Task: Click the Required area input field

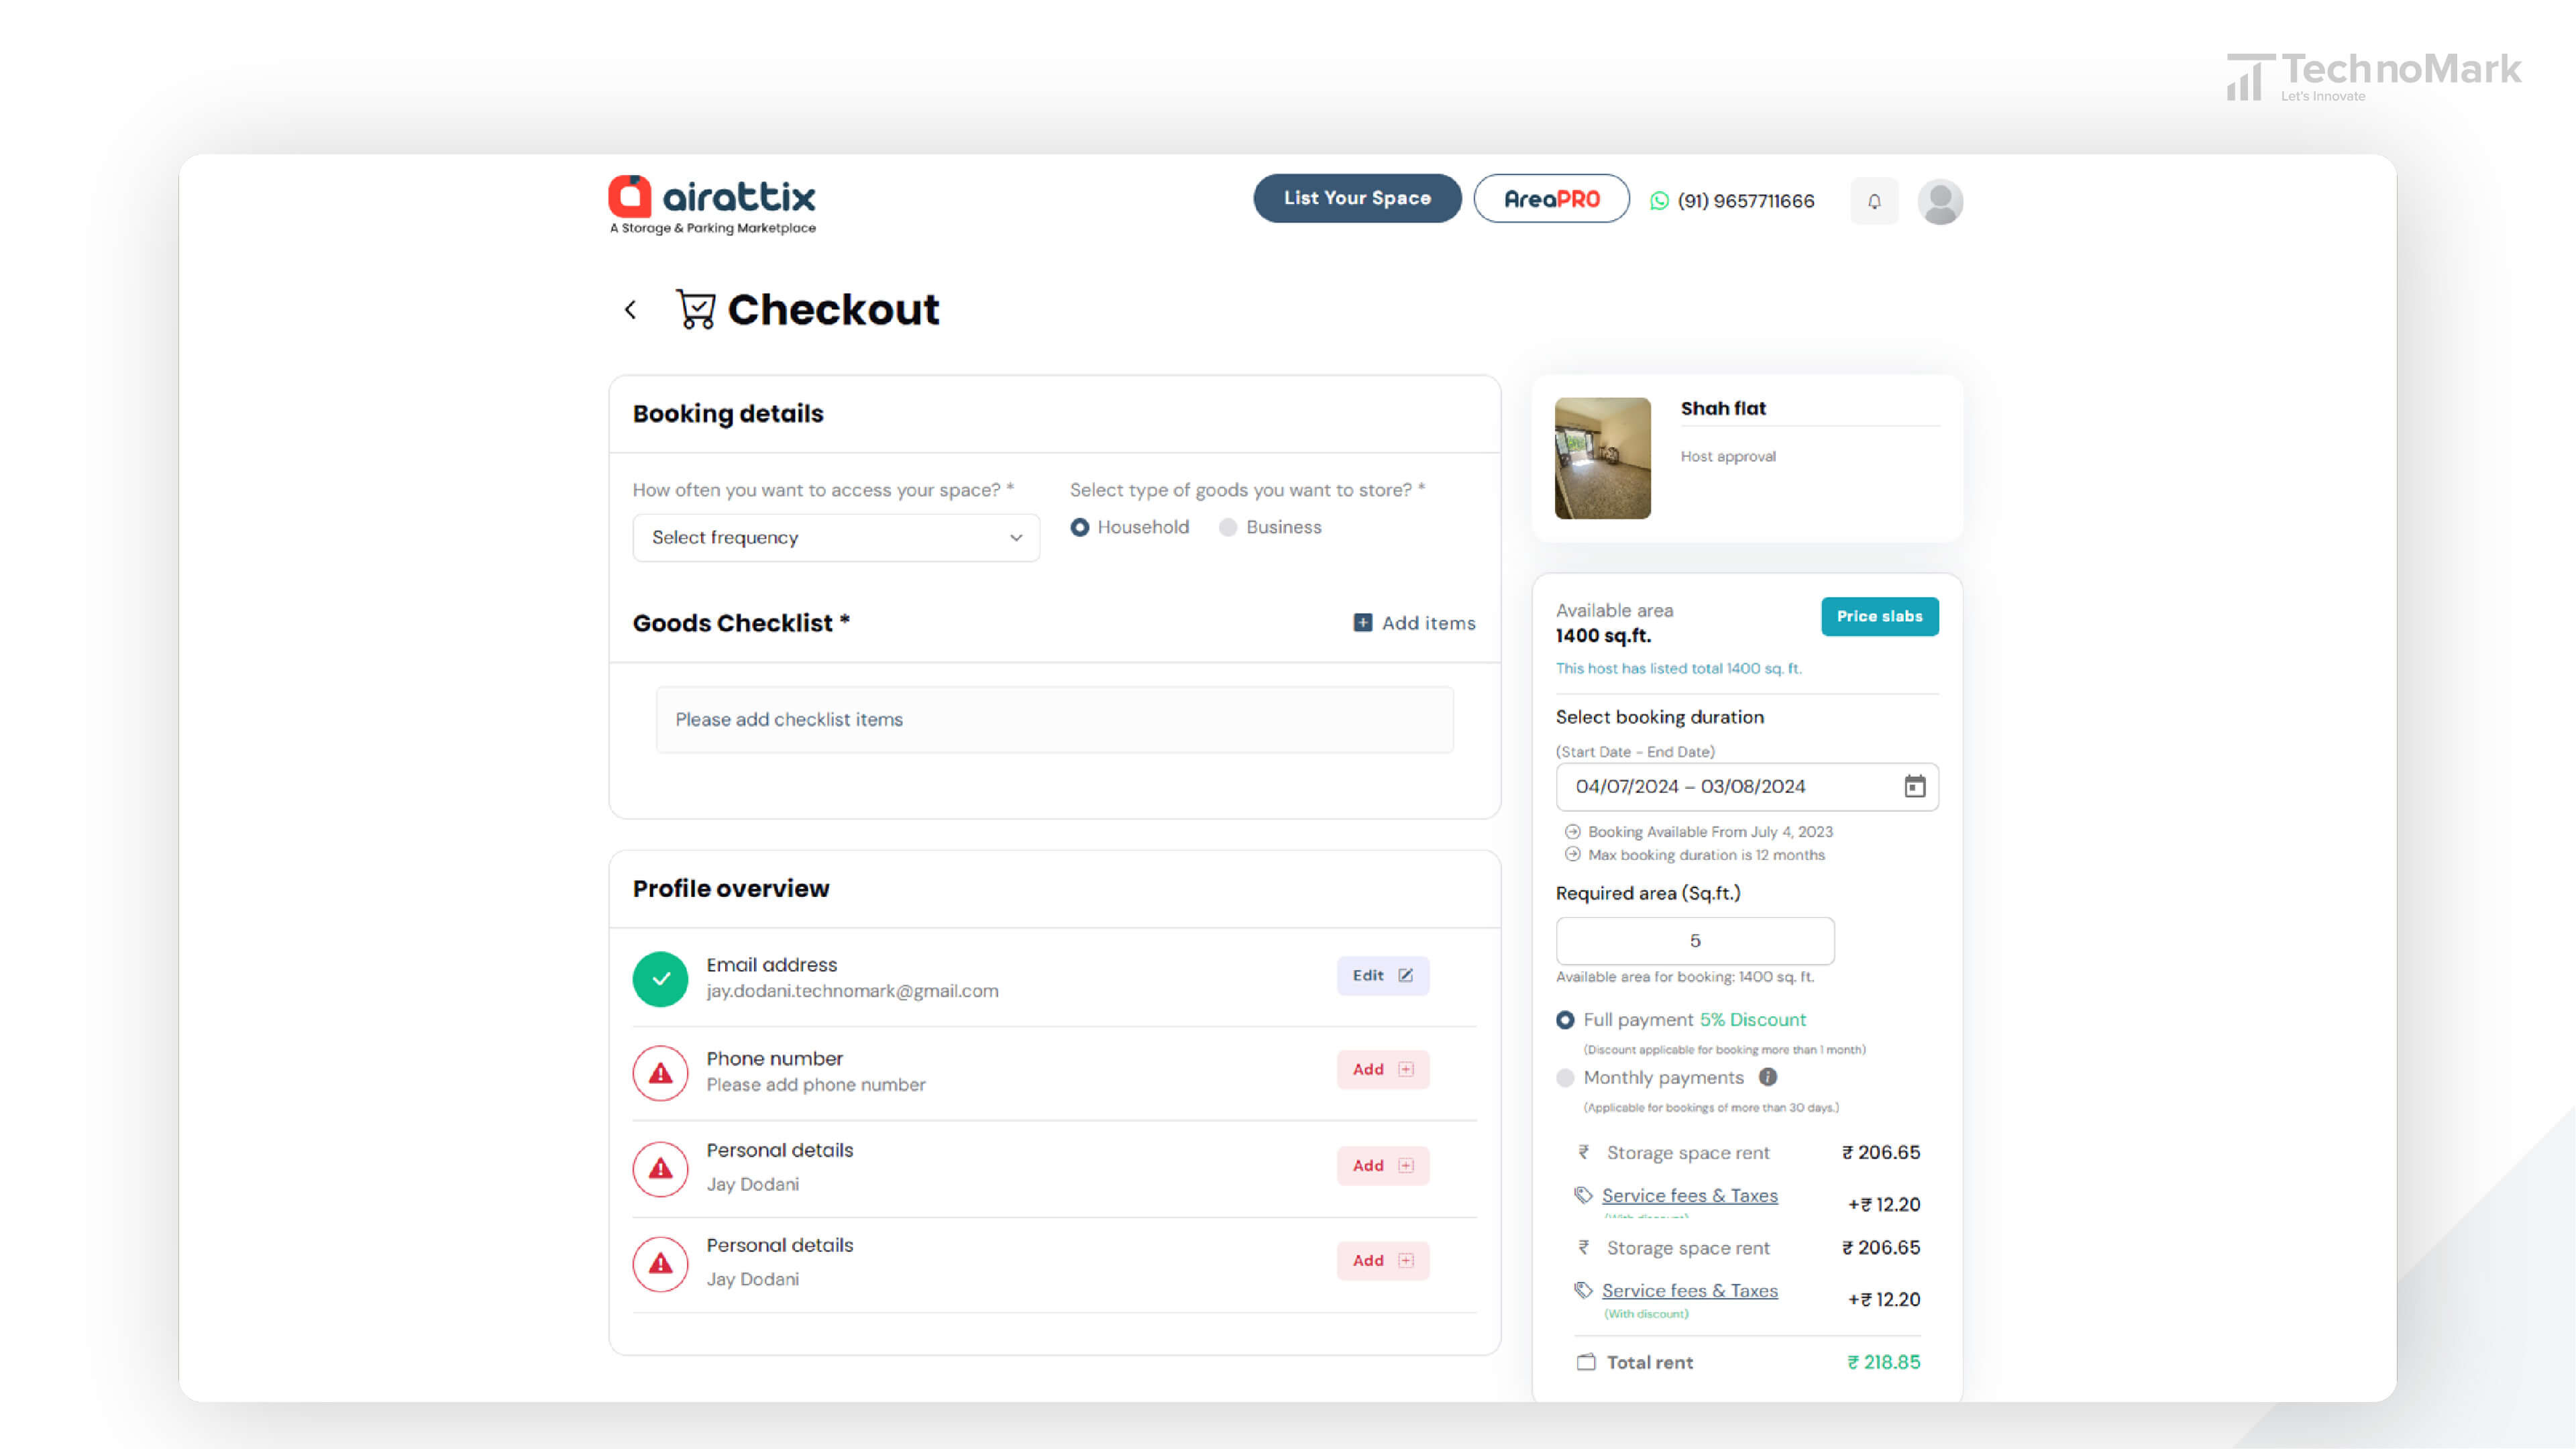Action: click(x=1693, y=939)
